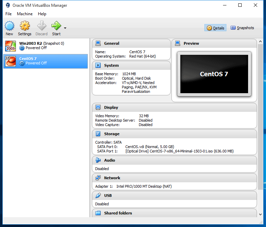Click the Preview section icon
This screenshot has height=227, width=266.
[x=177, y=43]
